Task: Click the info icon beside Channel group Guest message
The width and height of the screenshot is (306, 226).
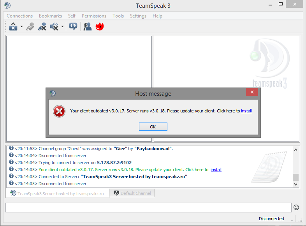Action: click(11, 148)
